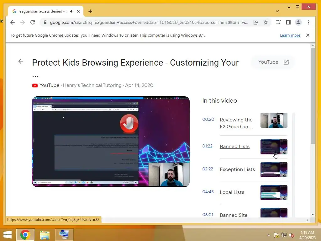
Task: Click the muted volume tray icon
Action: [x=292, y=235]
